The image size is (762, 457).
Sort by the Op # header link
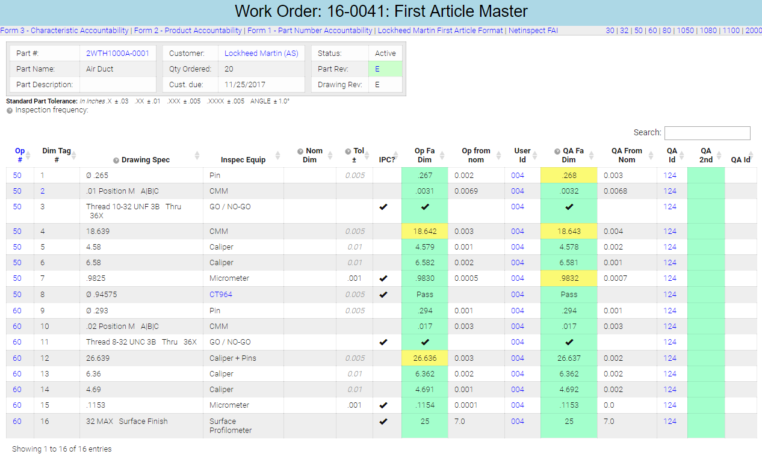[x=20, y=155]
